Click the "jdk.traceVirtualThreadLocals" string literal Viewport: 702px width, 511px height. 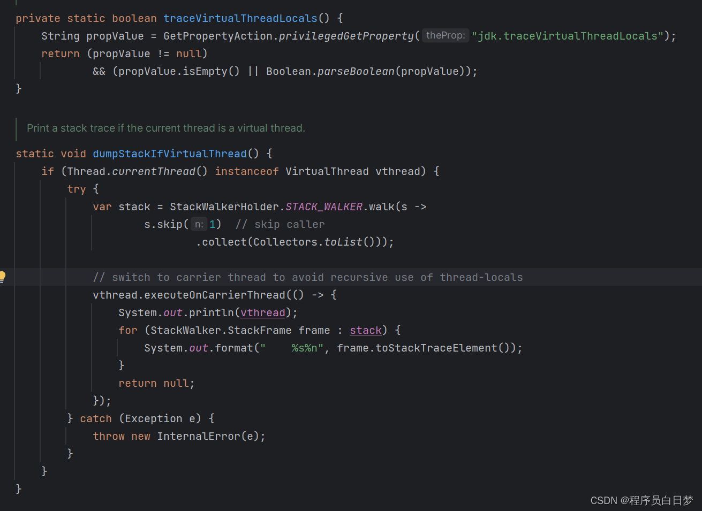[x=568, y=36]
